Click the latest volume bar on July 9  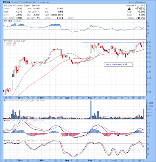pos(144,114)
